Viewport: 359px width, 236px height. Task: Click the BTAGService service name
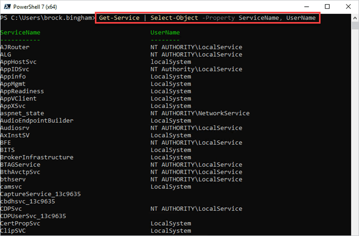[x=20, y=165]
